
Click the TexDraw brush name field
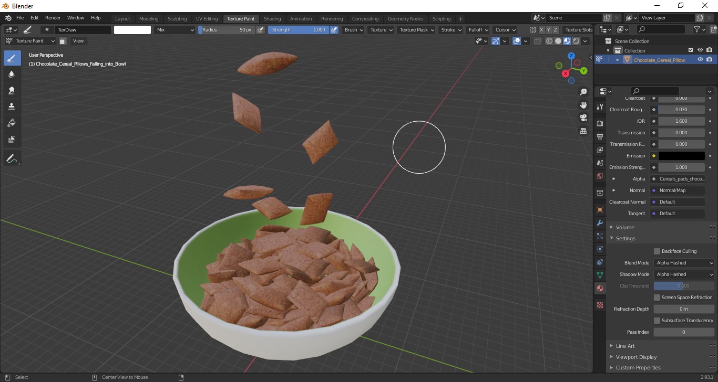coord(83,30)
